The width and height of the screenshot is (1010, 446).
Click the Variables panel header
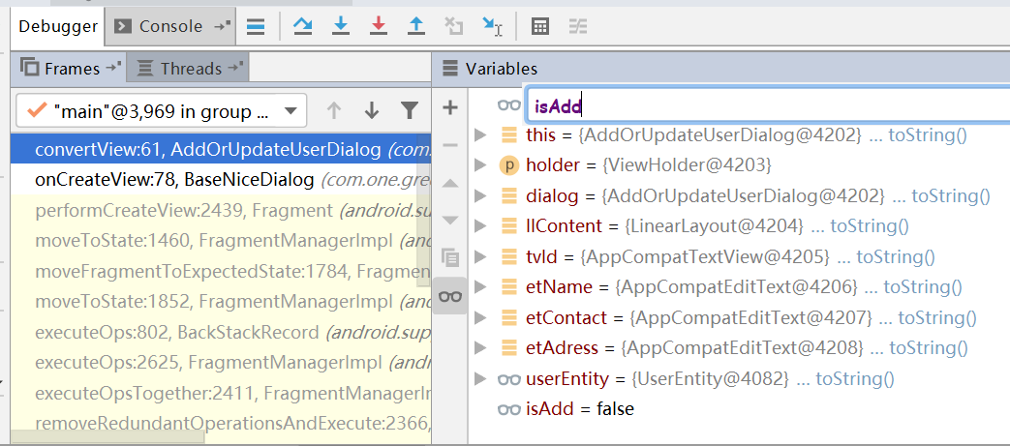(x=720, y=69)
